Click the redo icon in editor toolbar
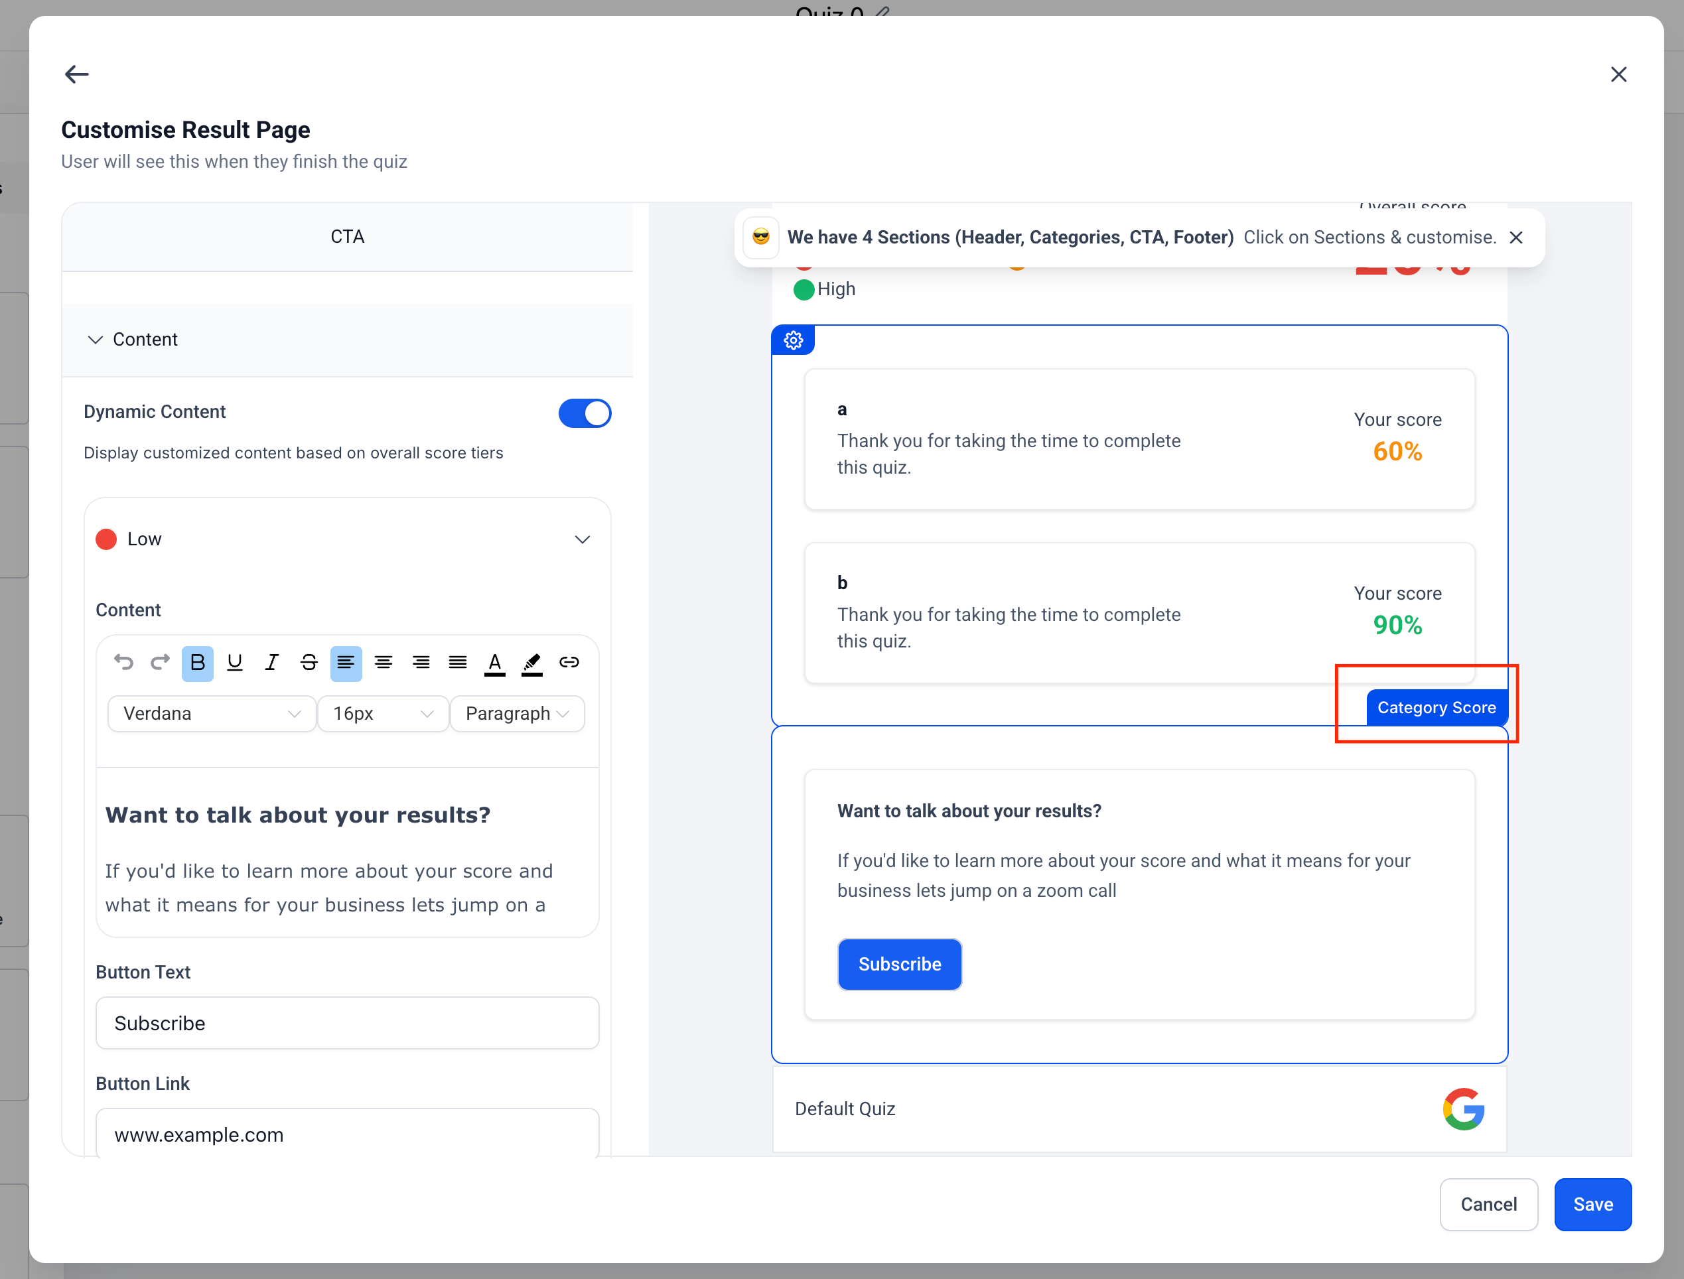The width and height of the screenshot is (1684, 1279). pos(160,662)
